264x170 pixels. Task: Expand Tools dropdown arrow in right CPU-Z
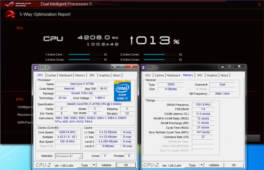[202, 165]
